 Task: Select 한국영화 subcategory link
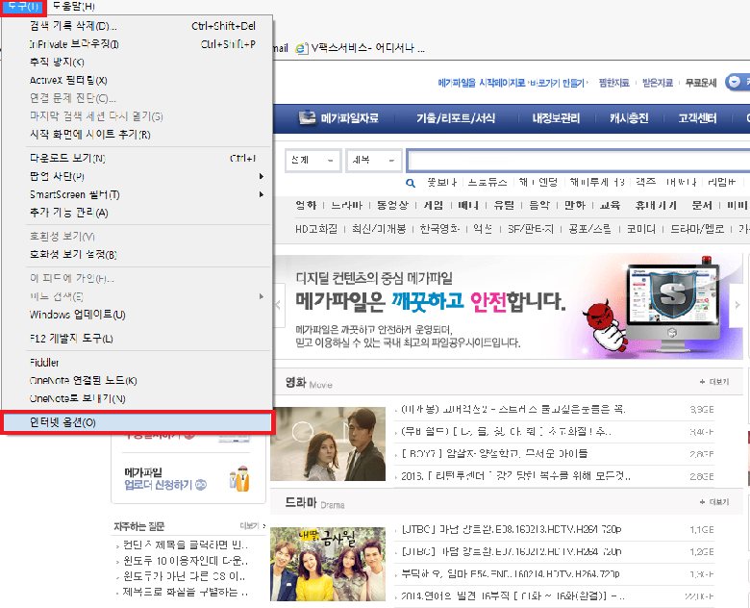[439, 229]
